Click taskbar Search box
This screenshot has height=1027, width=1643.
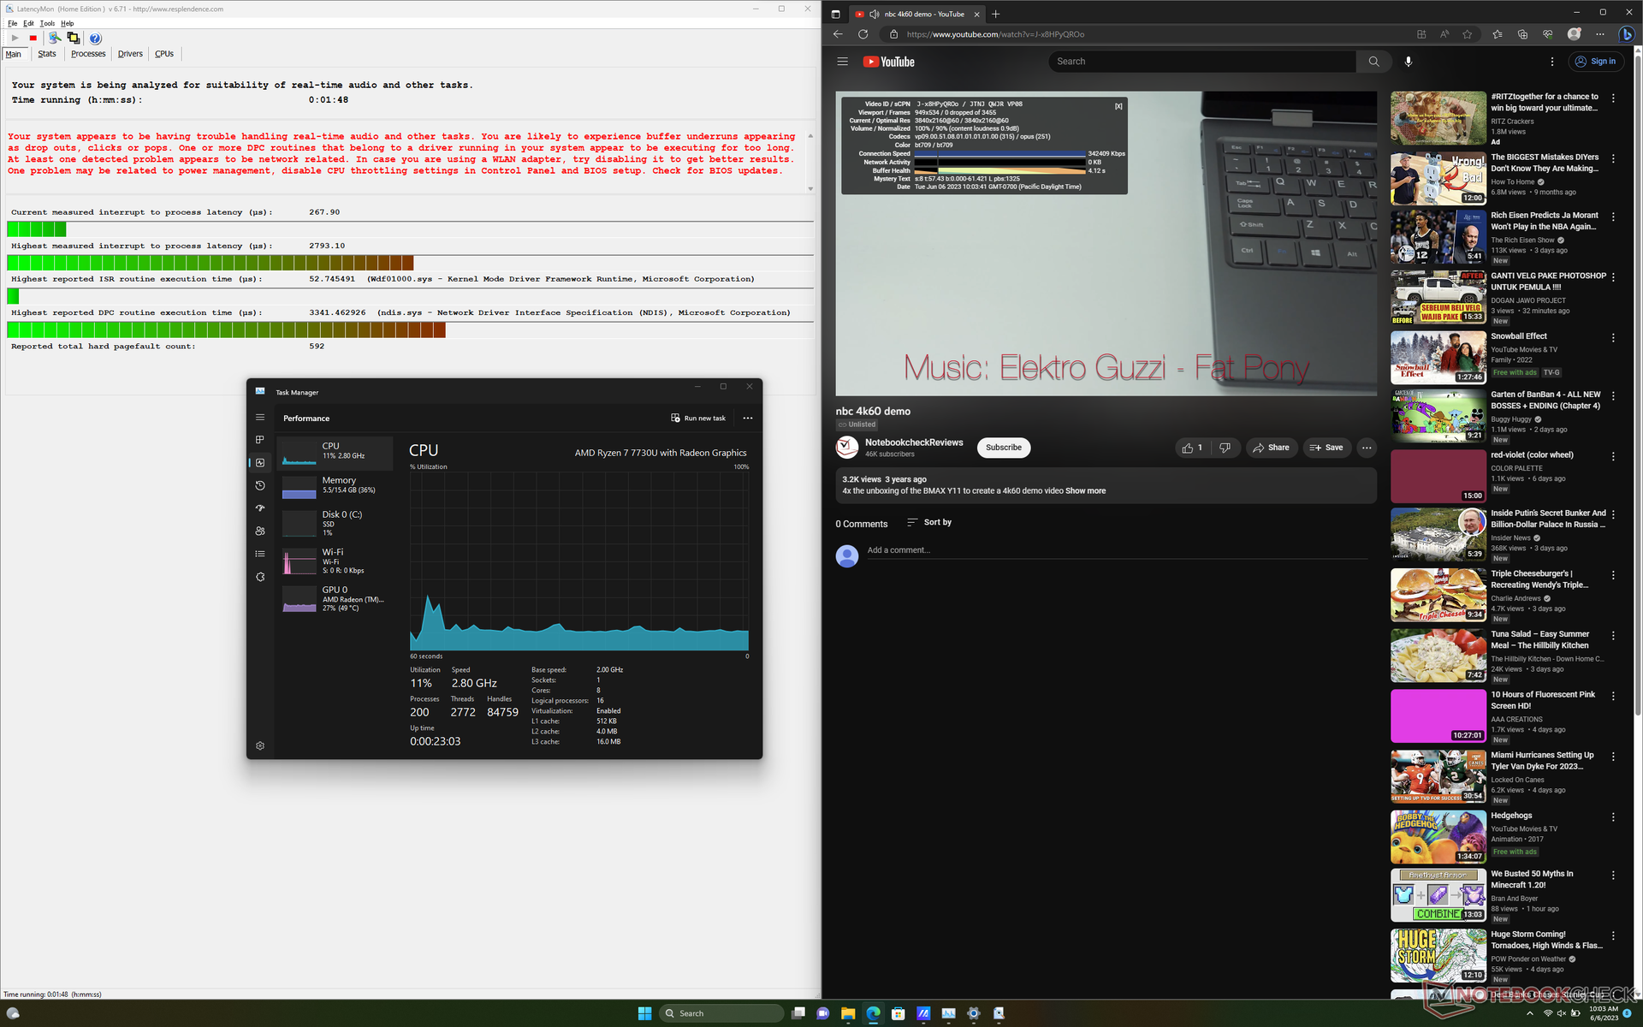(x=723, y=1013)
